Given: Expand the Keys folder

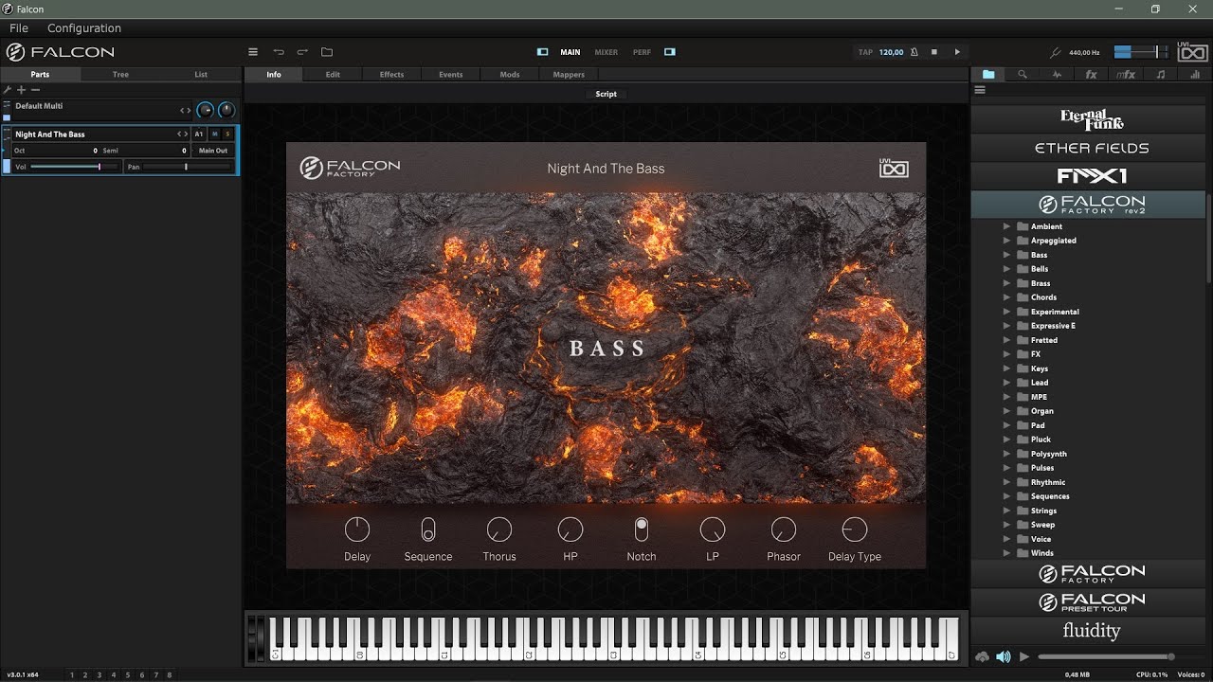Looking at the screenshot, I should point(1007,368).
